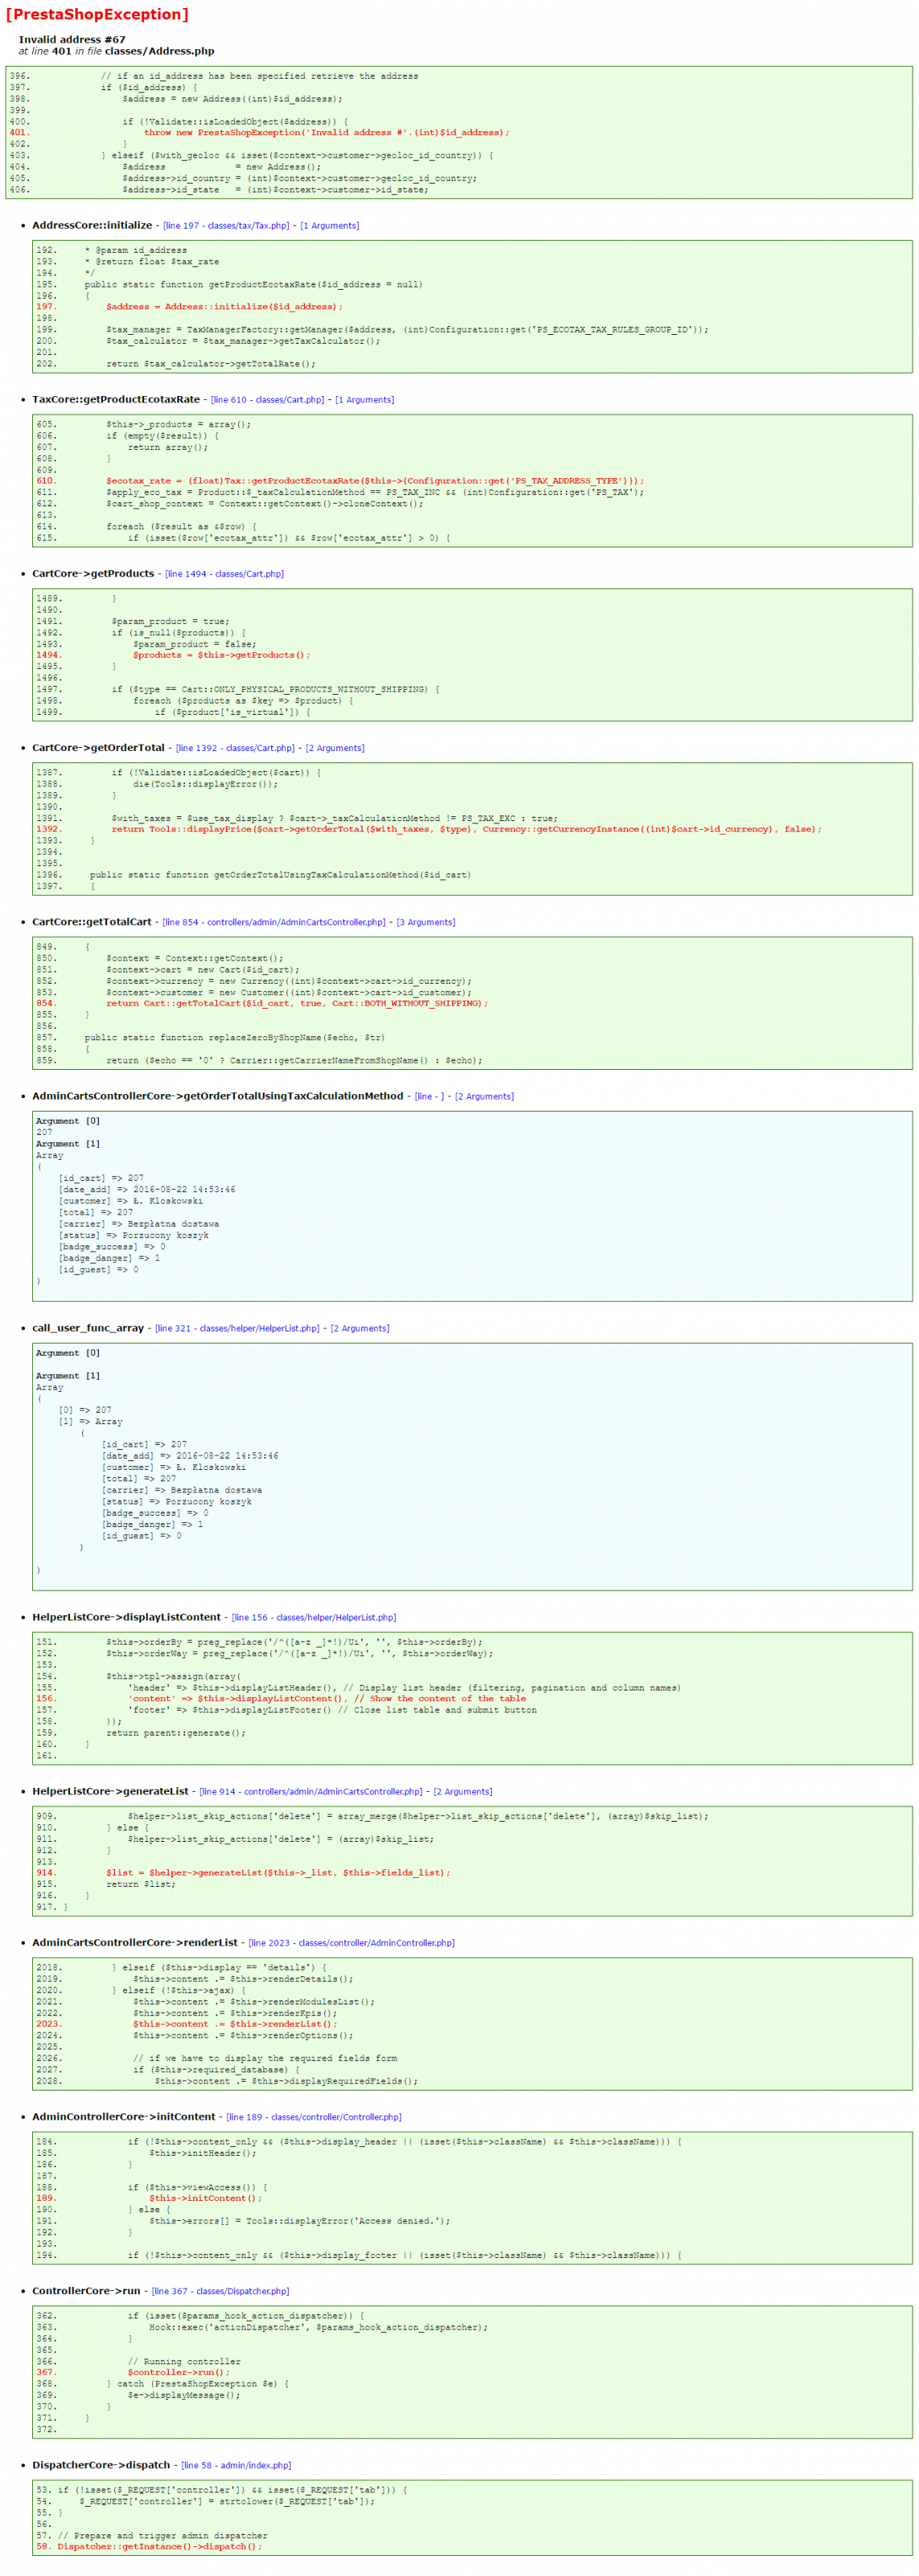Click the red 'throw new PrestaShopException' code line
The image size is (919, 2576).
(326, 132)
